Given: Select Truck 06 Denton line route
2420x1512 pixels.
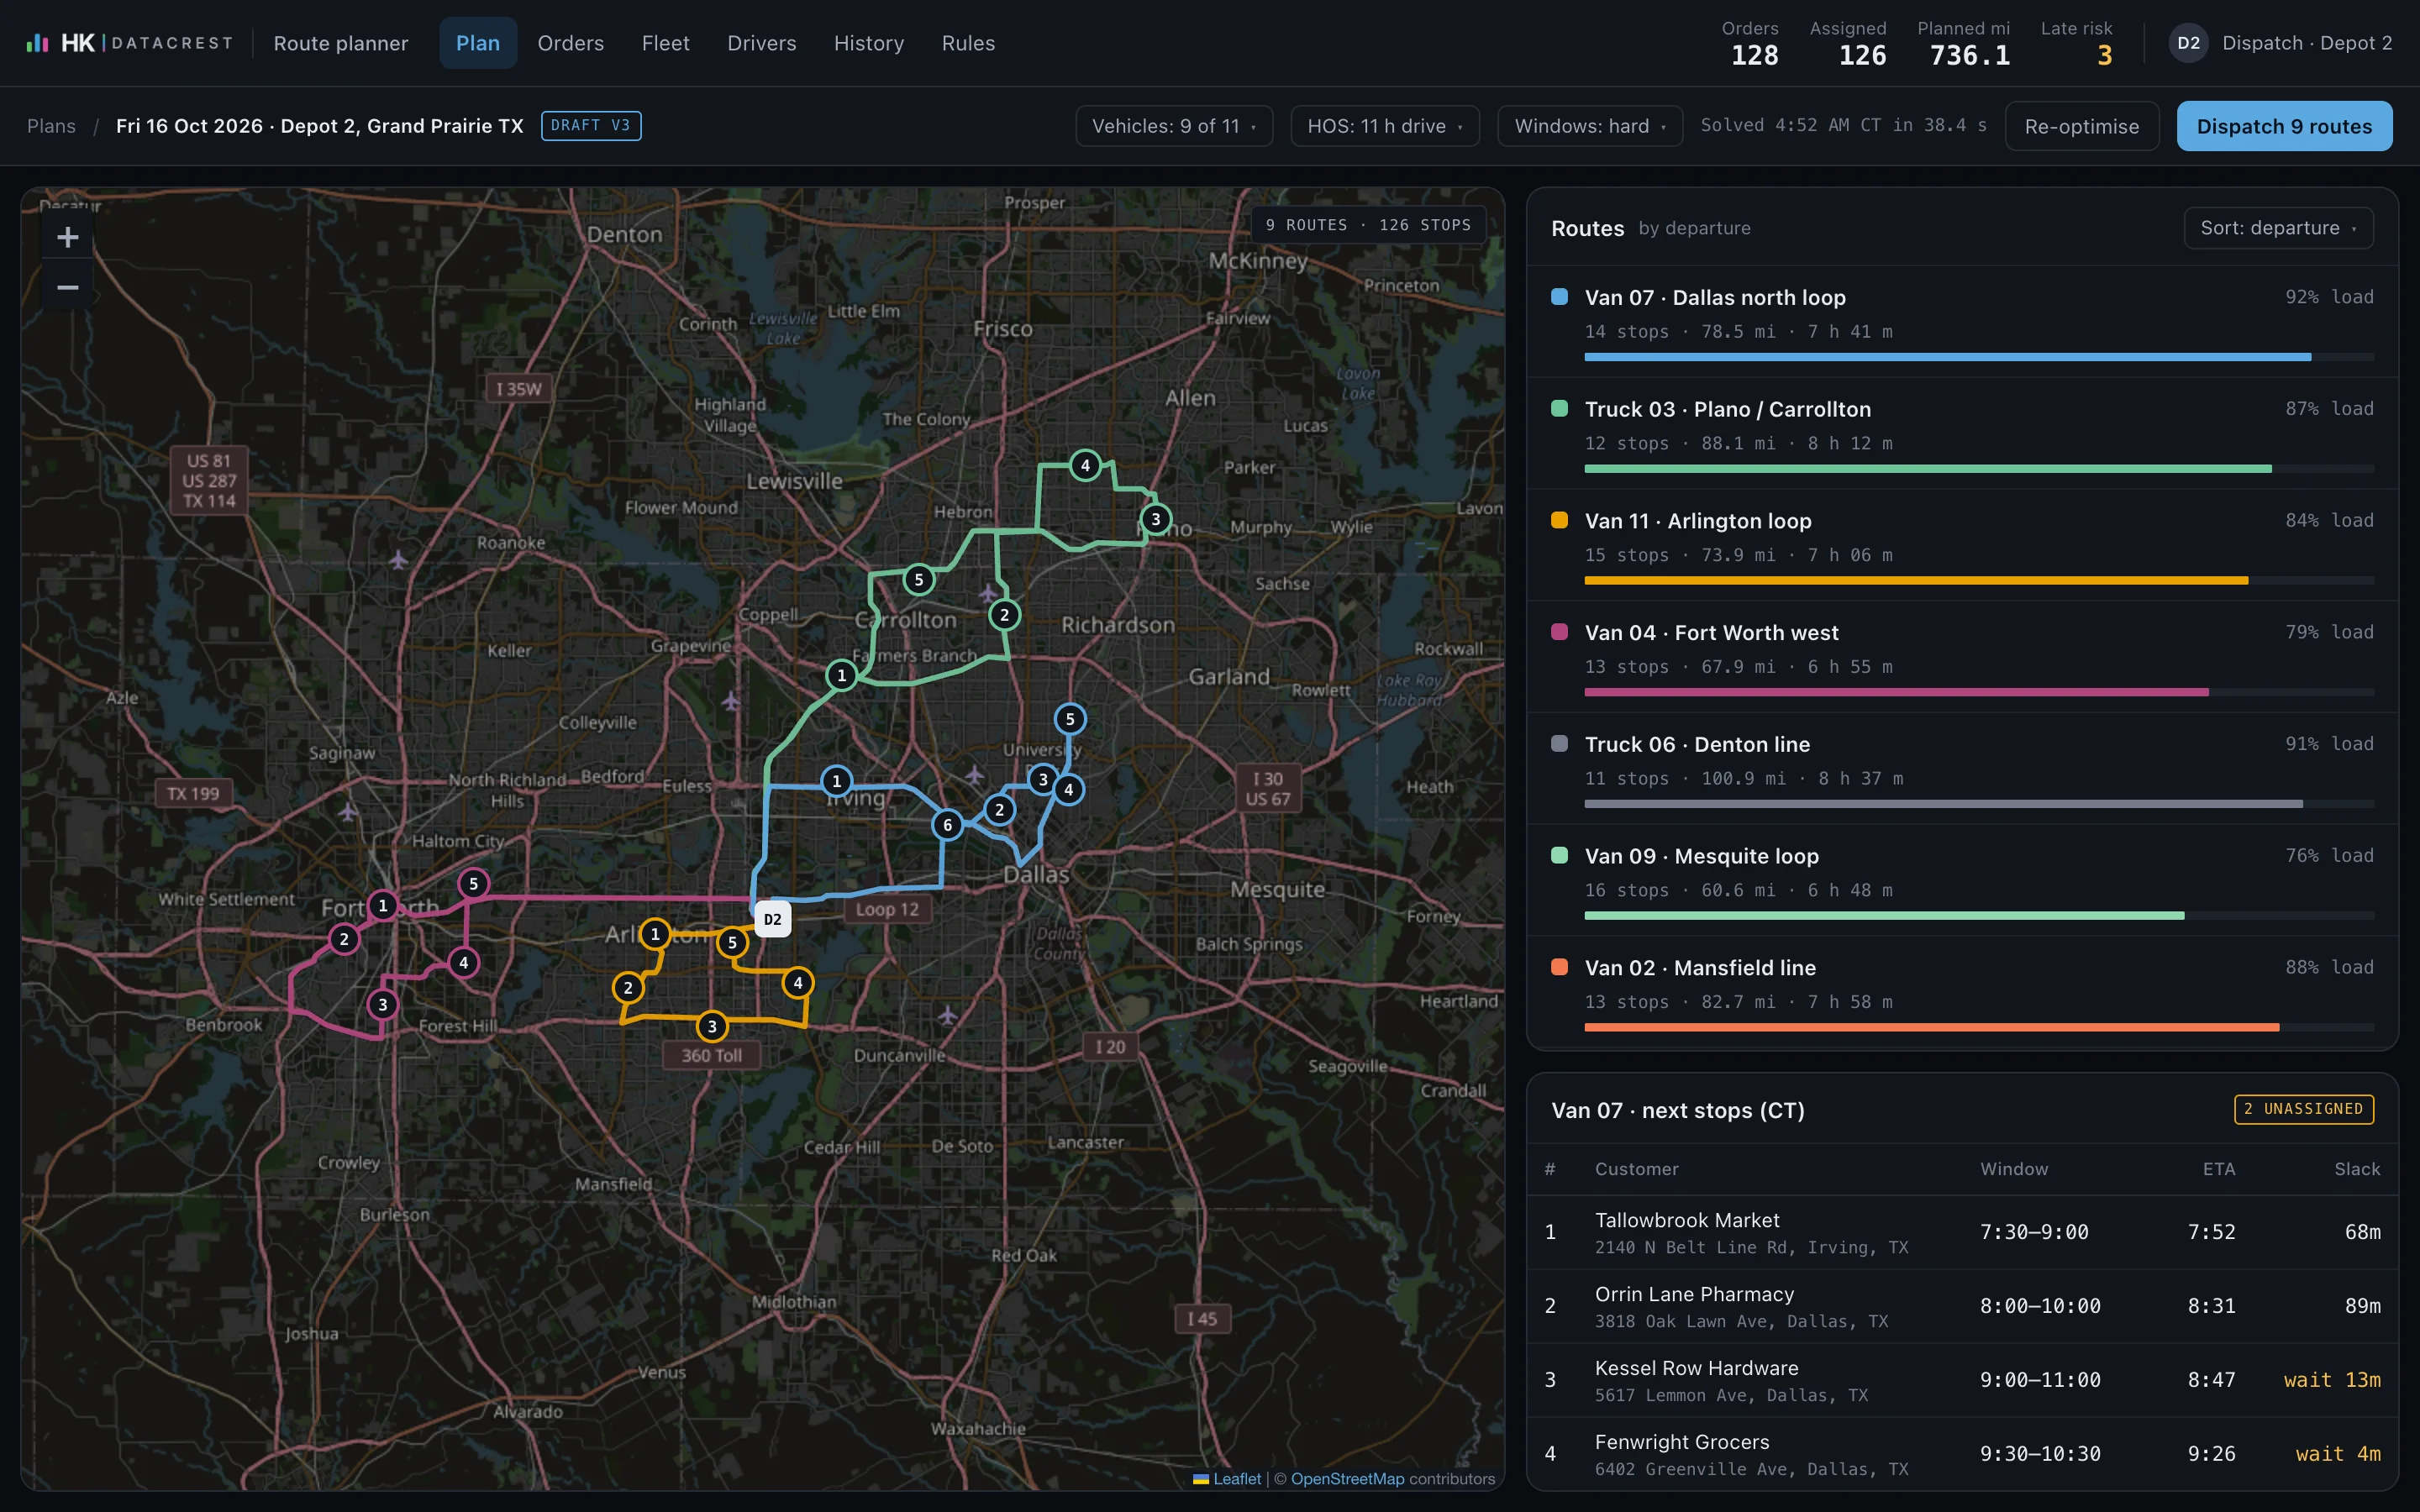Looking at the screenshot, I should tap(1962, 768).
